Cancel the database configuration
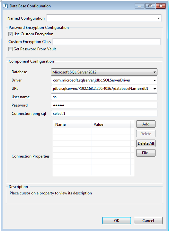169x231 pixels. [x=148, y=220]
